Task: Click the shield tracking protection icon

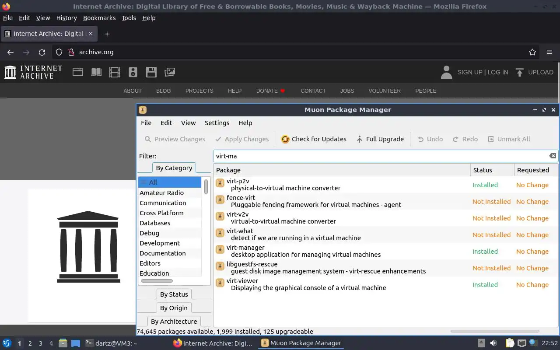Action: click(x=59, y=52)
